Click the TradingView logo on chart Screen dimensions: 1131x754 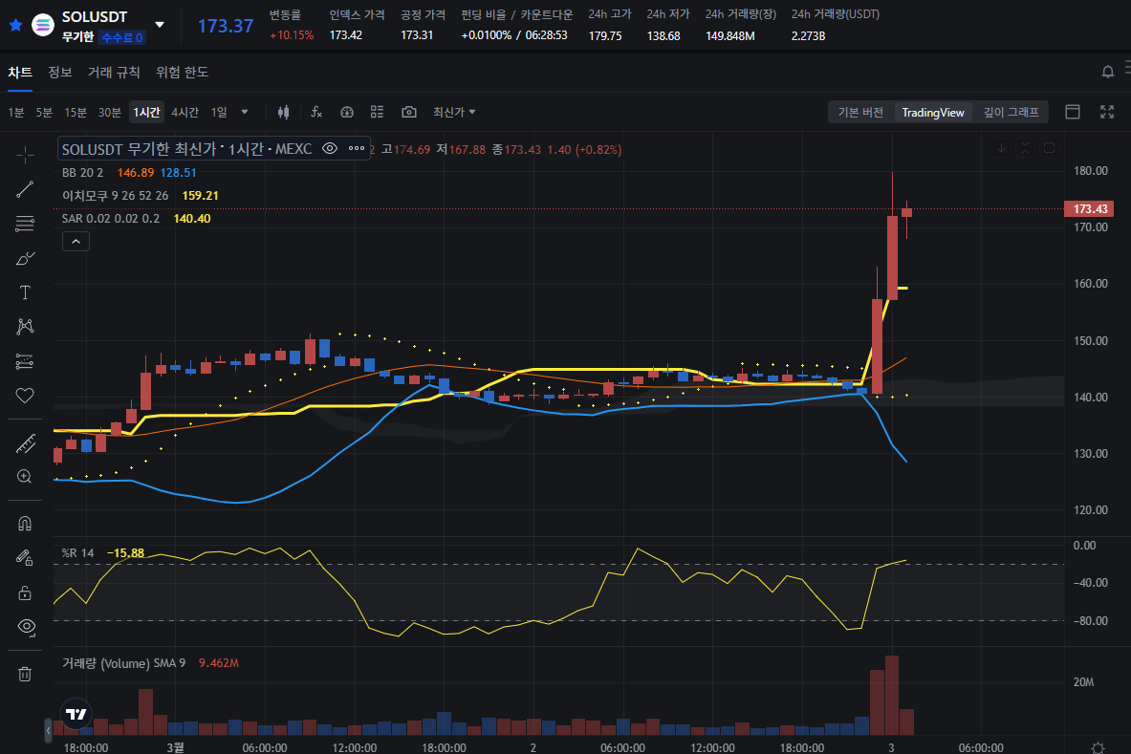pos(76,714)
